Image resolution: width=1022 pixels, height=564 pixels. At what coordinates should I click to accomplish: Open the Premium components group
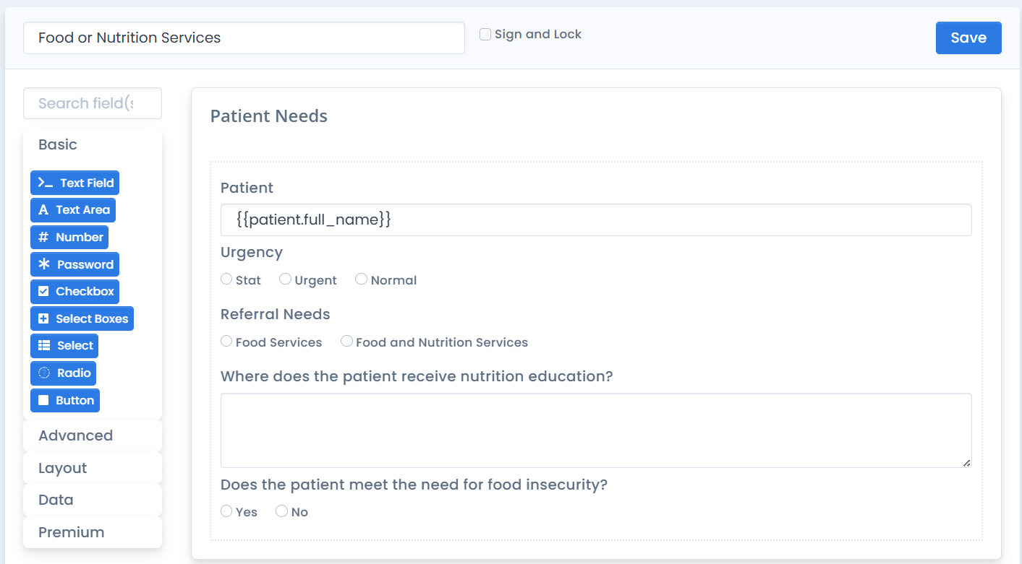coord(92,532)
